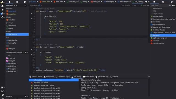
Task: Open the Komodo main menu logo icon
Action: [2, 2]
